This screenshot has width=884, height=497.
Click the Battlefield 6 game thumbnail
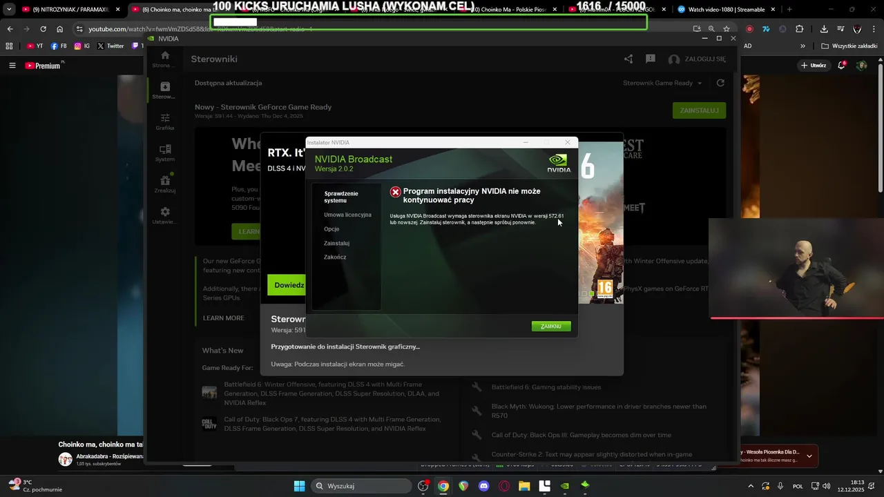tap(209, 393)
